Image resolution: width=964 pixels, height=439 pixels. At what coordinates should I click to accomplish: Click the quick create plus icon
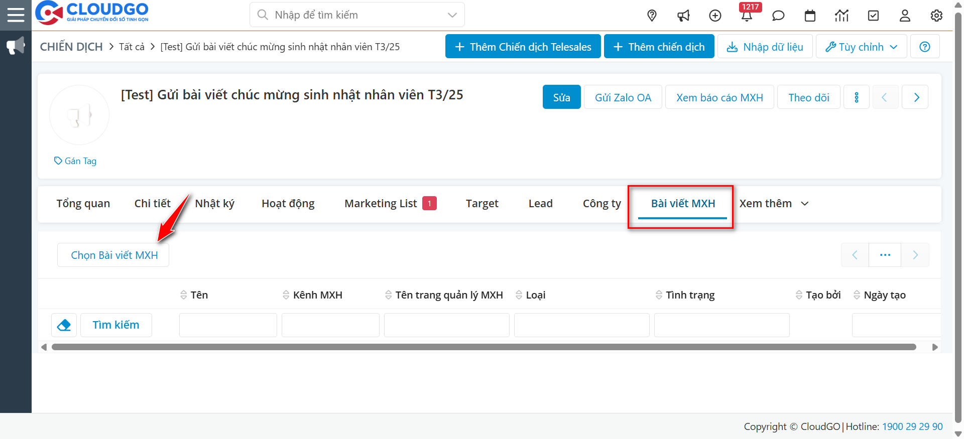pos(715,16)
